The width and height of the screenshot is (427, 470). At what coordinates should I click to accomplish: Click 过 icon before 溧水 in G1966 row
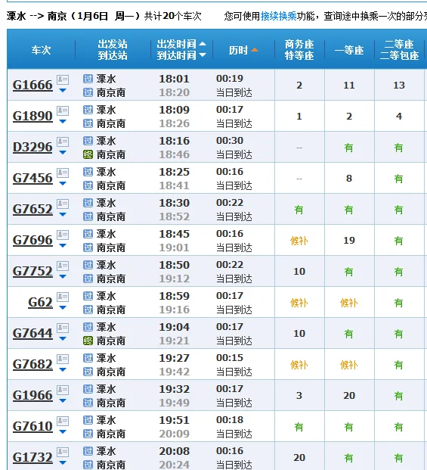click(x=88, y=389)
